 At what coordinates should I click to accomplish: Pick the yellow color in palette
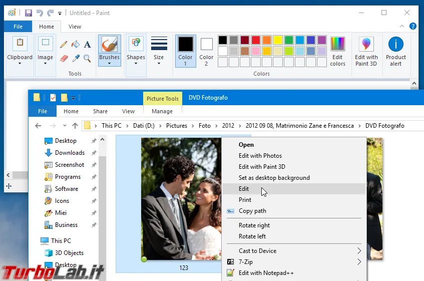[x=278, y=40]
